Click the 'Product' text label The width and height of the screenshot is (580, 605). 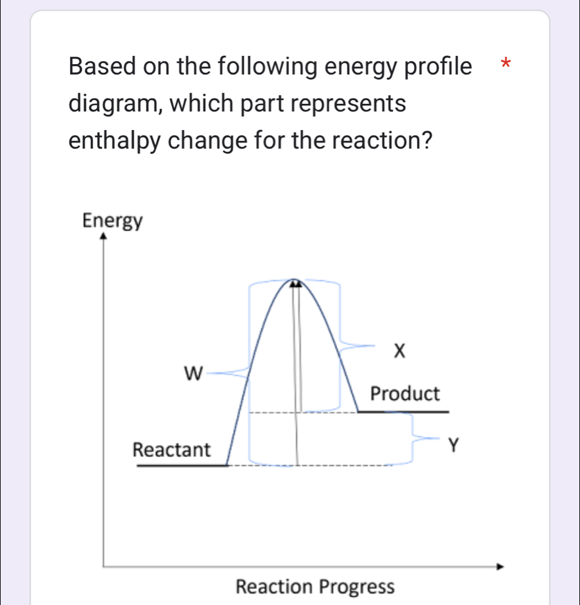click(x=405, y=394)
